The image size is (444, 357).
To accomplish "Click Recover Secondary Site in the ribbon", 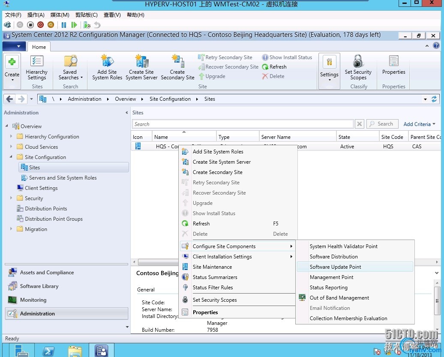I will click(228, 67).
